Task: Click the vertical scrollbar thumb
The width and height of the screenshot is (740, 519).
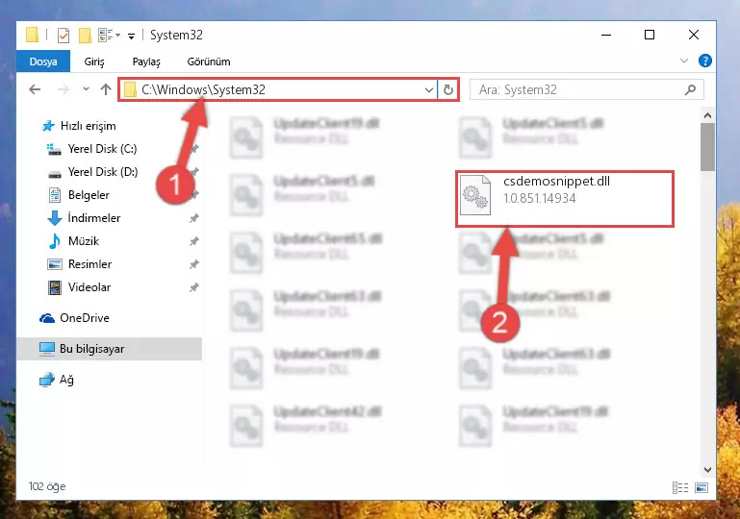Action: (x=707, y=147)
